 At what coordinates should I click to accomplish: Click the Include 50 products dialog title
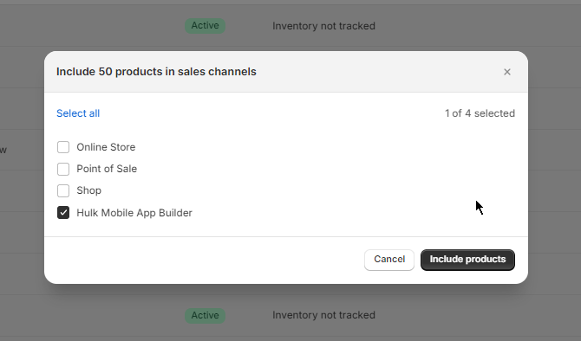coord(156,72)
